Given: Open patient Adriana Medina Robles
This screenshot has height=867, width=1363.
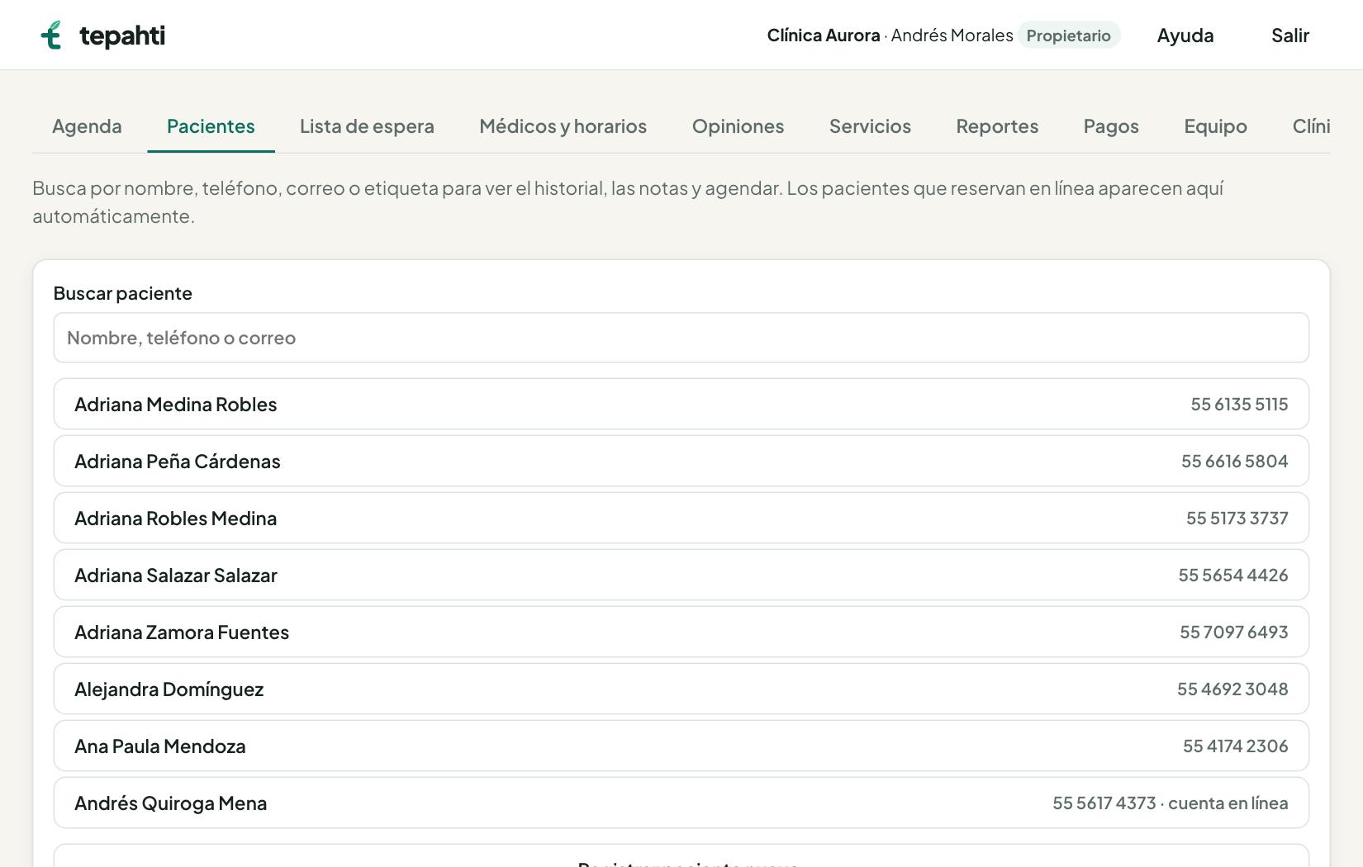Looking at the screenshot, I should (681, 404).
